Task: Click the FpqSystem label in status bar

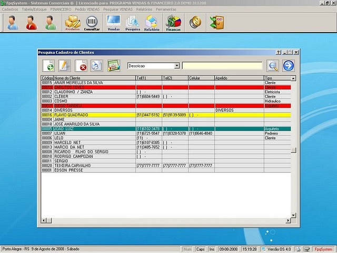Action: pyautogui.click(x=323, y=249)
